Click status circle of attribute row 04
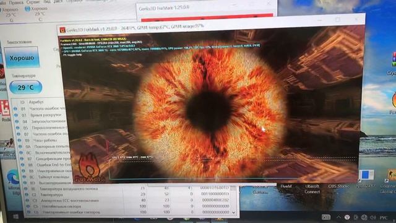 [17, 121]
